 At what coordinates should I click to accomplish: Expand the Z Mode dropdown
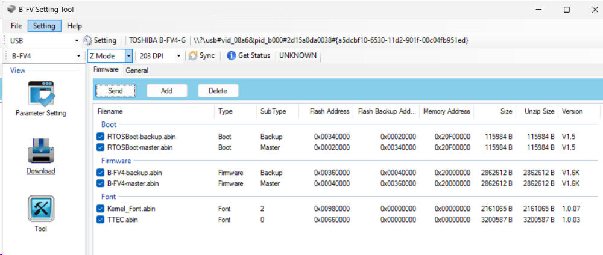click(128, 55)
